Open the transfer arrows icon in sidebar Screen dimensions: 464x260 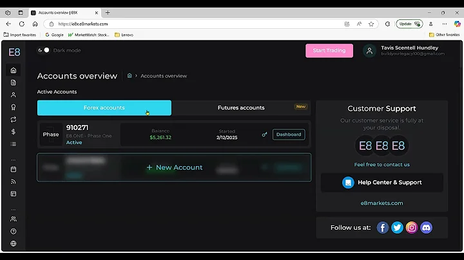click(x=14, y=120)
